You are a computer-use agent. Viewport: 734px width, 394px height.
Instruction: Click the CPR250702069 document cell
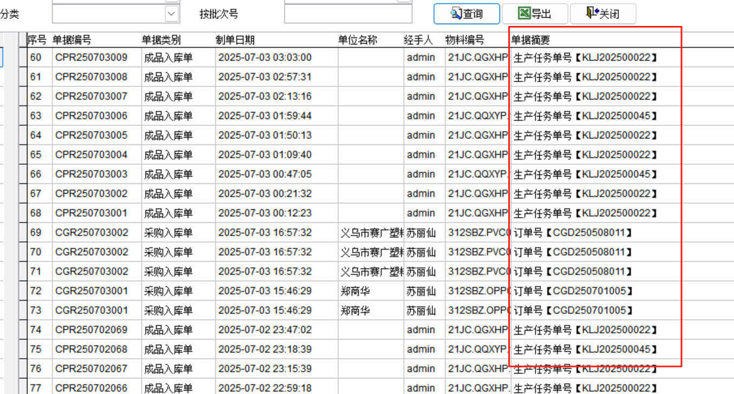click(x=91, y=330)
